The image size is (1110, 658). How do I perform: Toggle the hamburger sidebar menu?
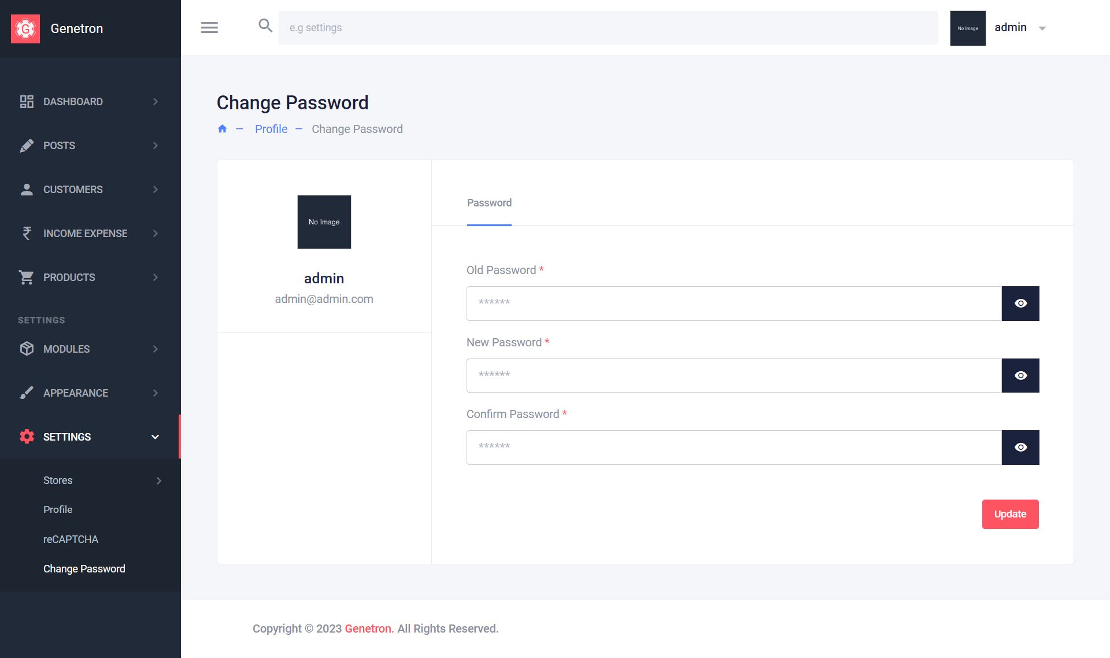(x=209, y=28)
